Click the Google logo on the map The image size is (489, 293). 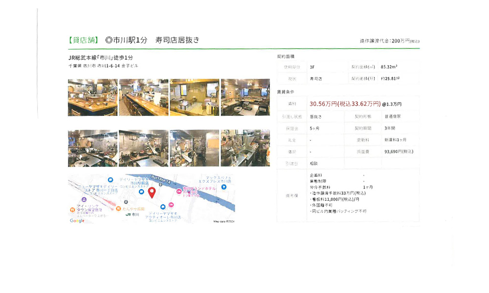(77, 220)
